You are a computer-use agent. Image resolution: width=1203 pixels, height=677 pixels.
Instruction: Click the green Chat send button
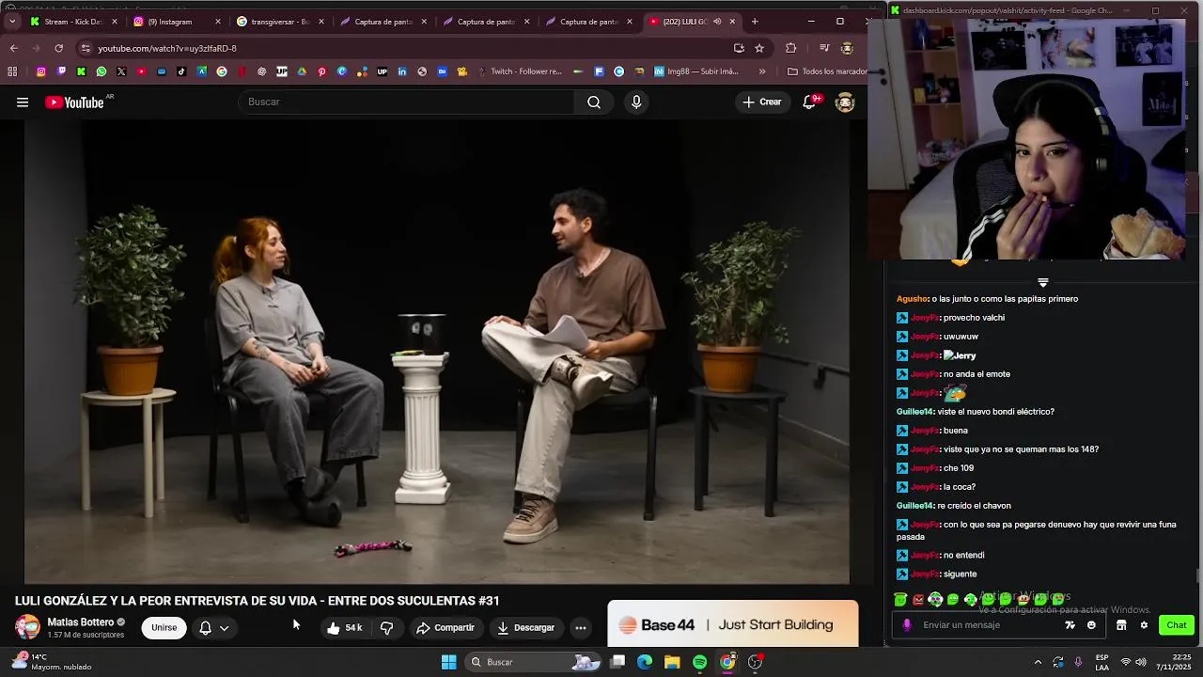point(1177,625)
